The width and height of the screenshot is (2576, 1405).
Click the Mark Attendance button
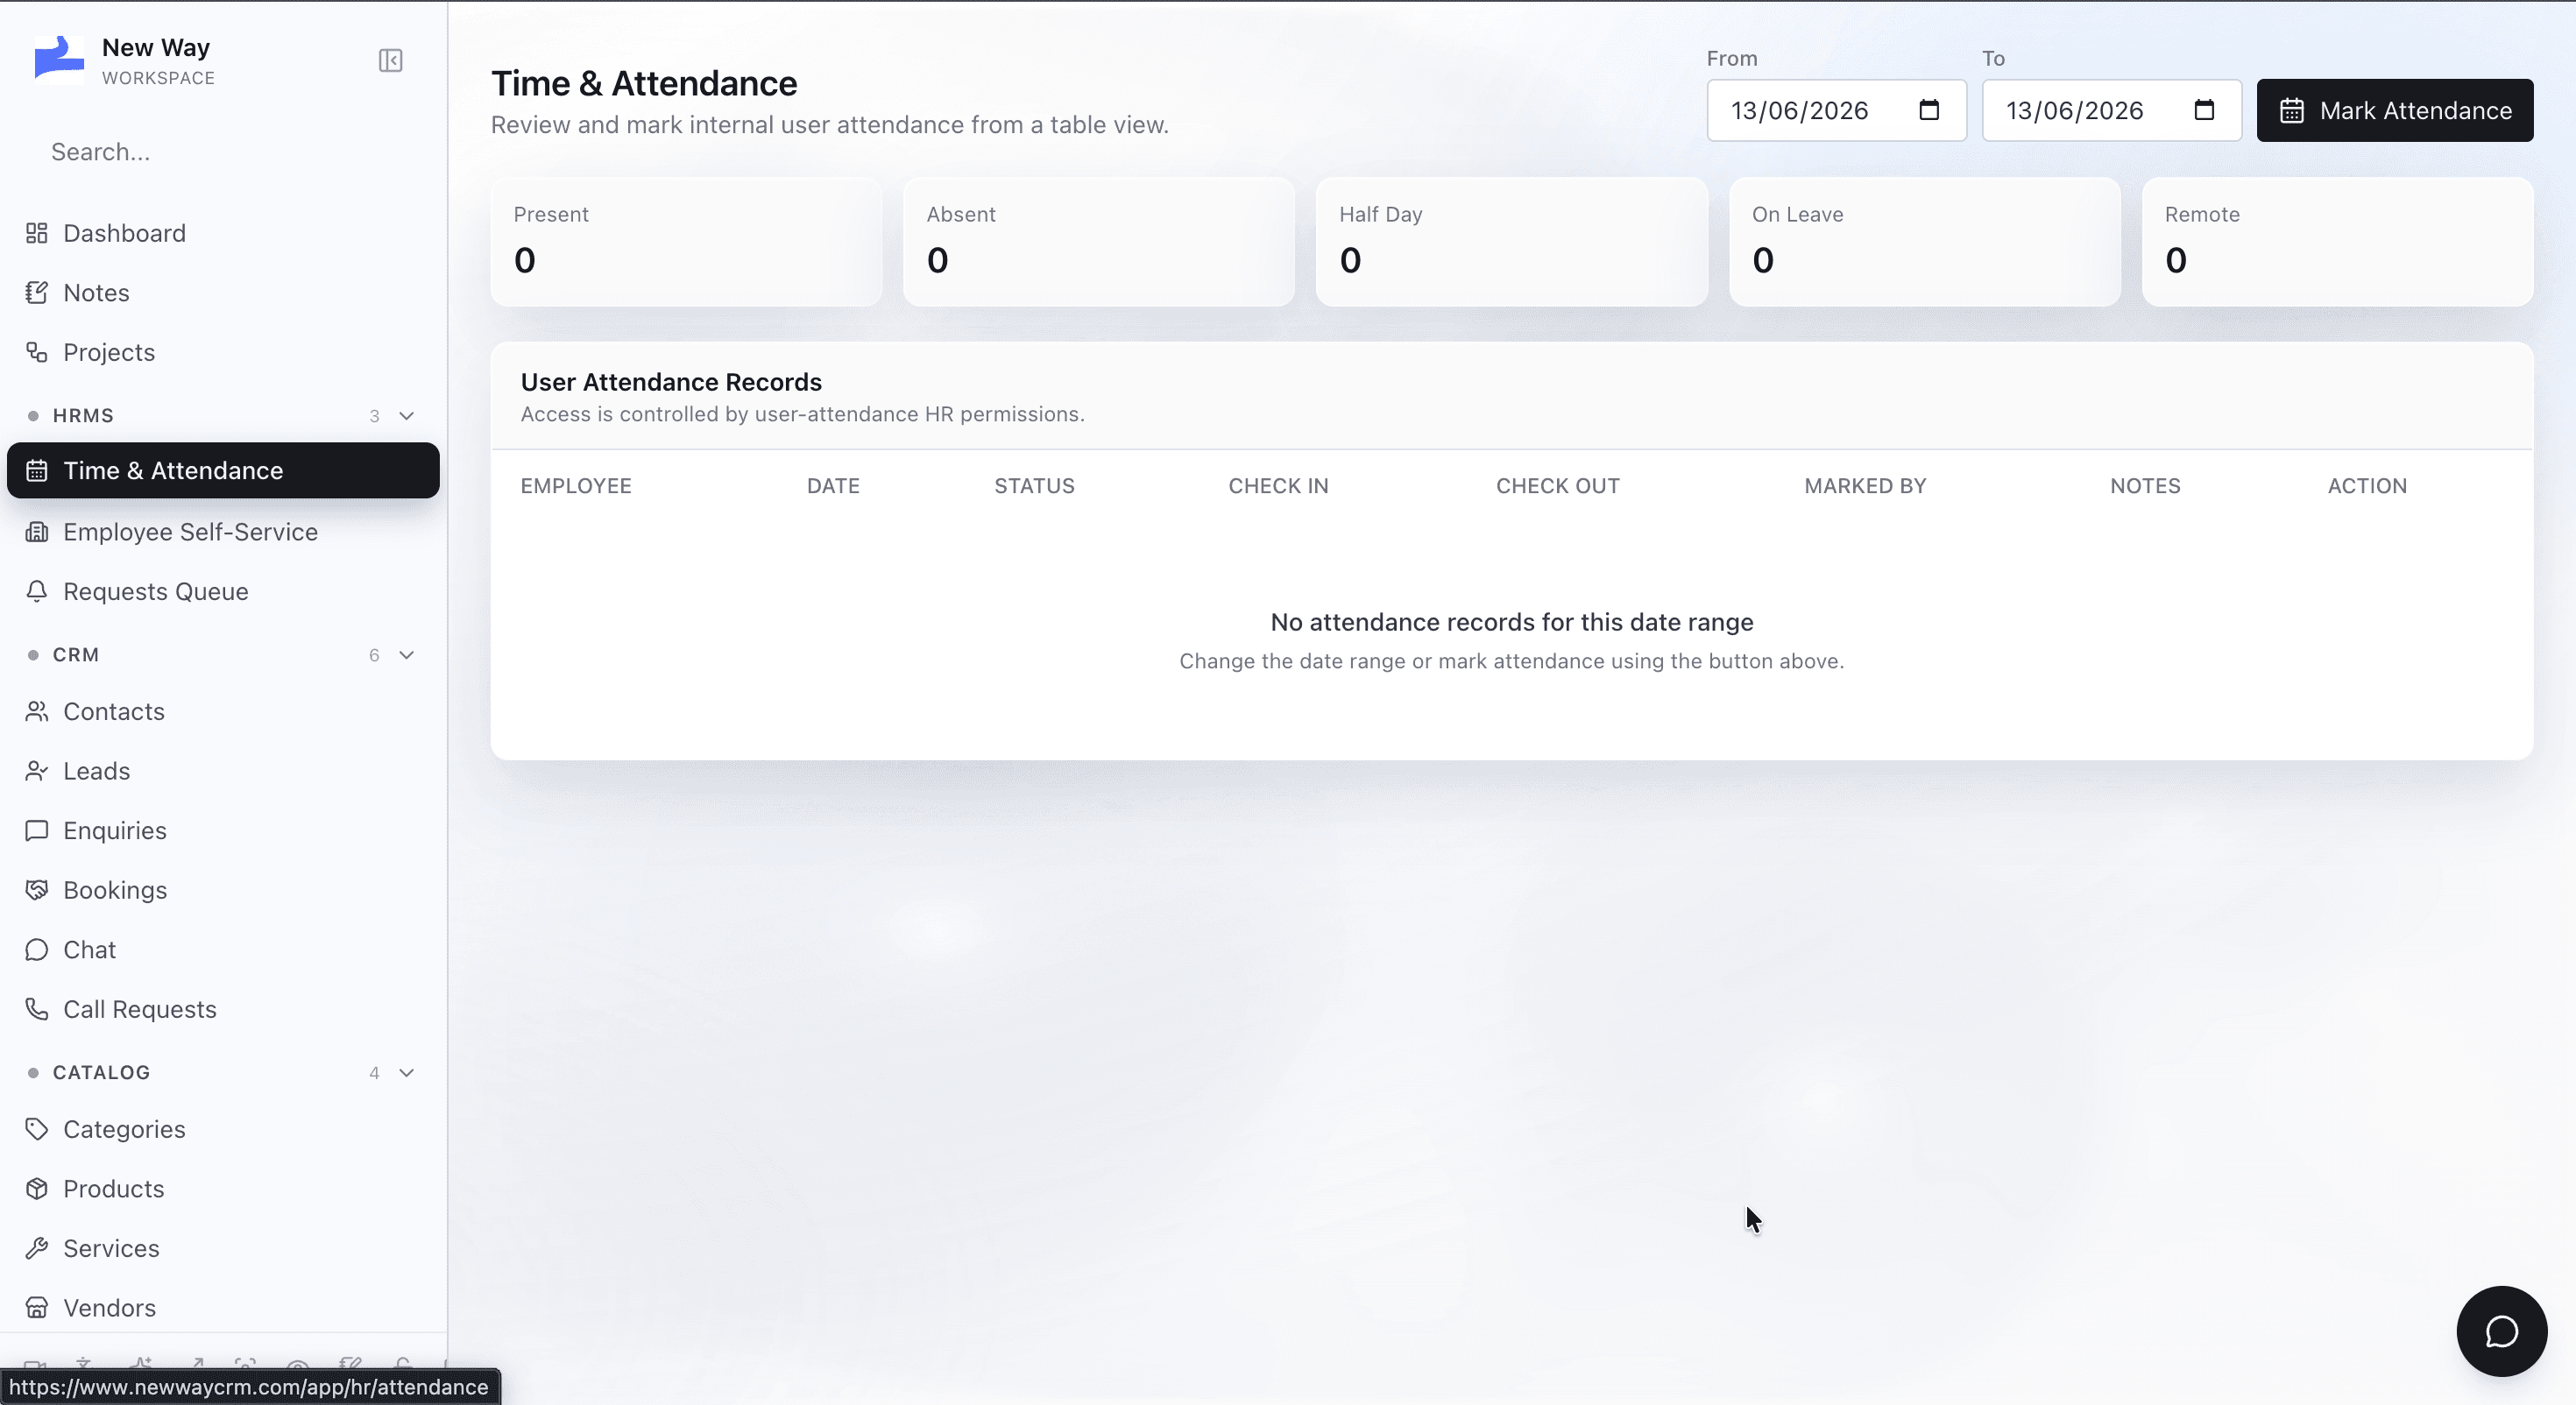(2395, 110)
